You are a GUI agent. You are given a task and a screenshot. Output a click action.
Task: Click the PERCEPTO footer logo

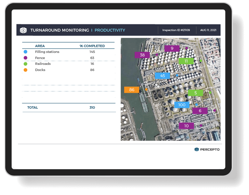click(x=207, y=150)
